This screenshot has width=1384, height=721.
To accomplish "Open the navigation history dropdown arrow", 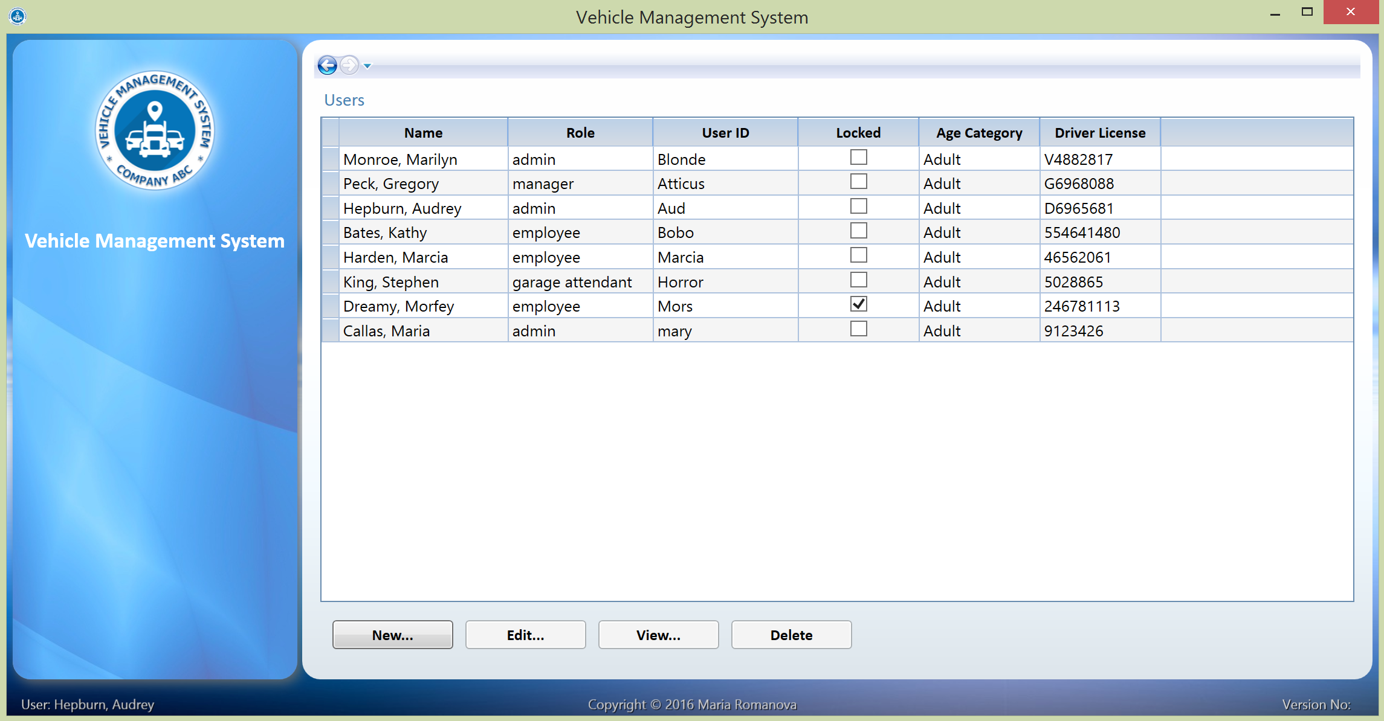I will tap(367, 66).
